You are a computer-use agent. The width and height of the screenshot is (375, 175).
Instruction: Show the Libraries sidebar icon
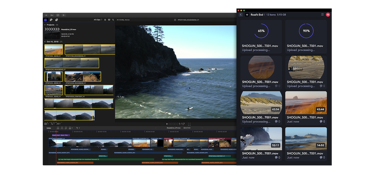coord(46,20)
